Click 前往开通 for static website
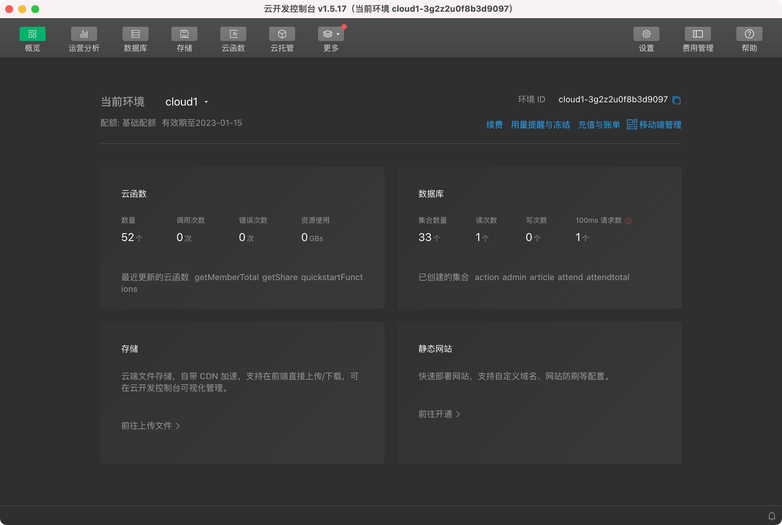Viewport: 782px width, 525px height. 439,414
